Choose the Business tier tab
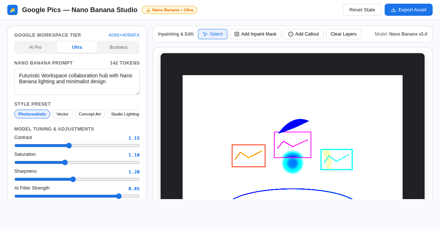 click(118, 47)
